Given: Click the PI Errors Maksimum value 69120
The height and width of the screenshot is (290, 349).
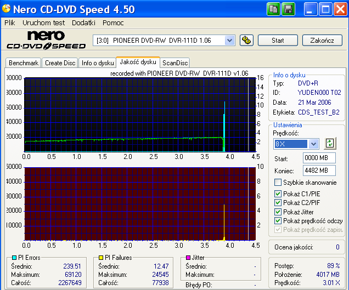Looking at the screenshot, I should [73, 275].
